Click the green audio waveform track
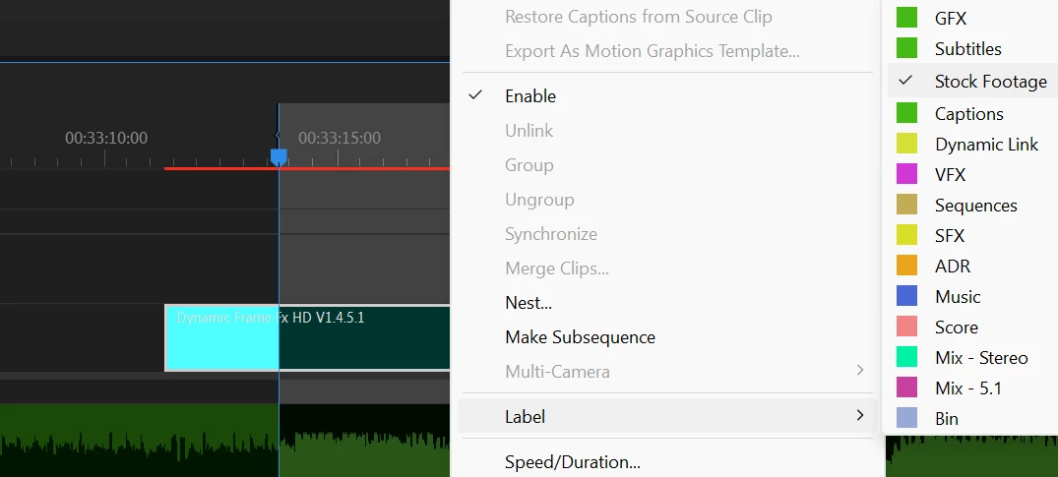This screenshot has width=1058, height=477. [224, 440]
